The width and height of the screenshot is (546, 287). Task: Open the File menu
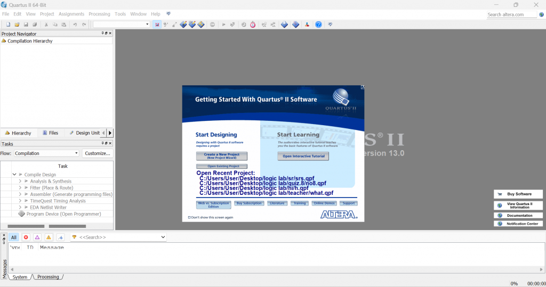point(5,14)
